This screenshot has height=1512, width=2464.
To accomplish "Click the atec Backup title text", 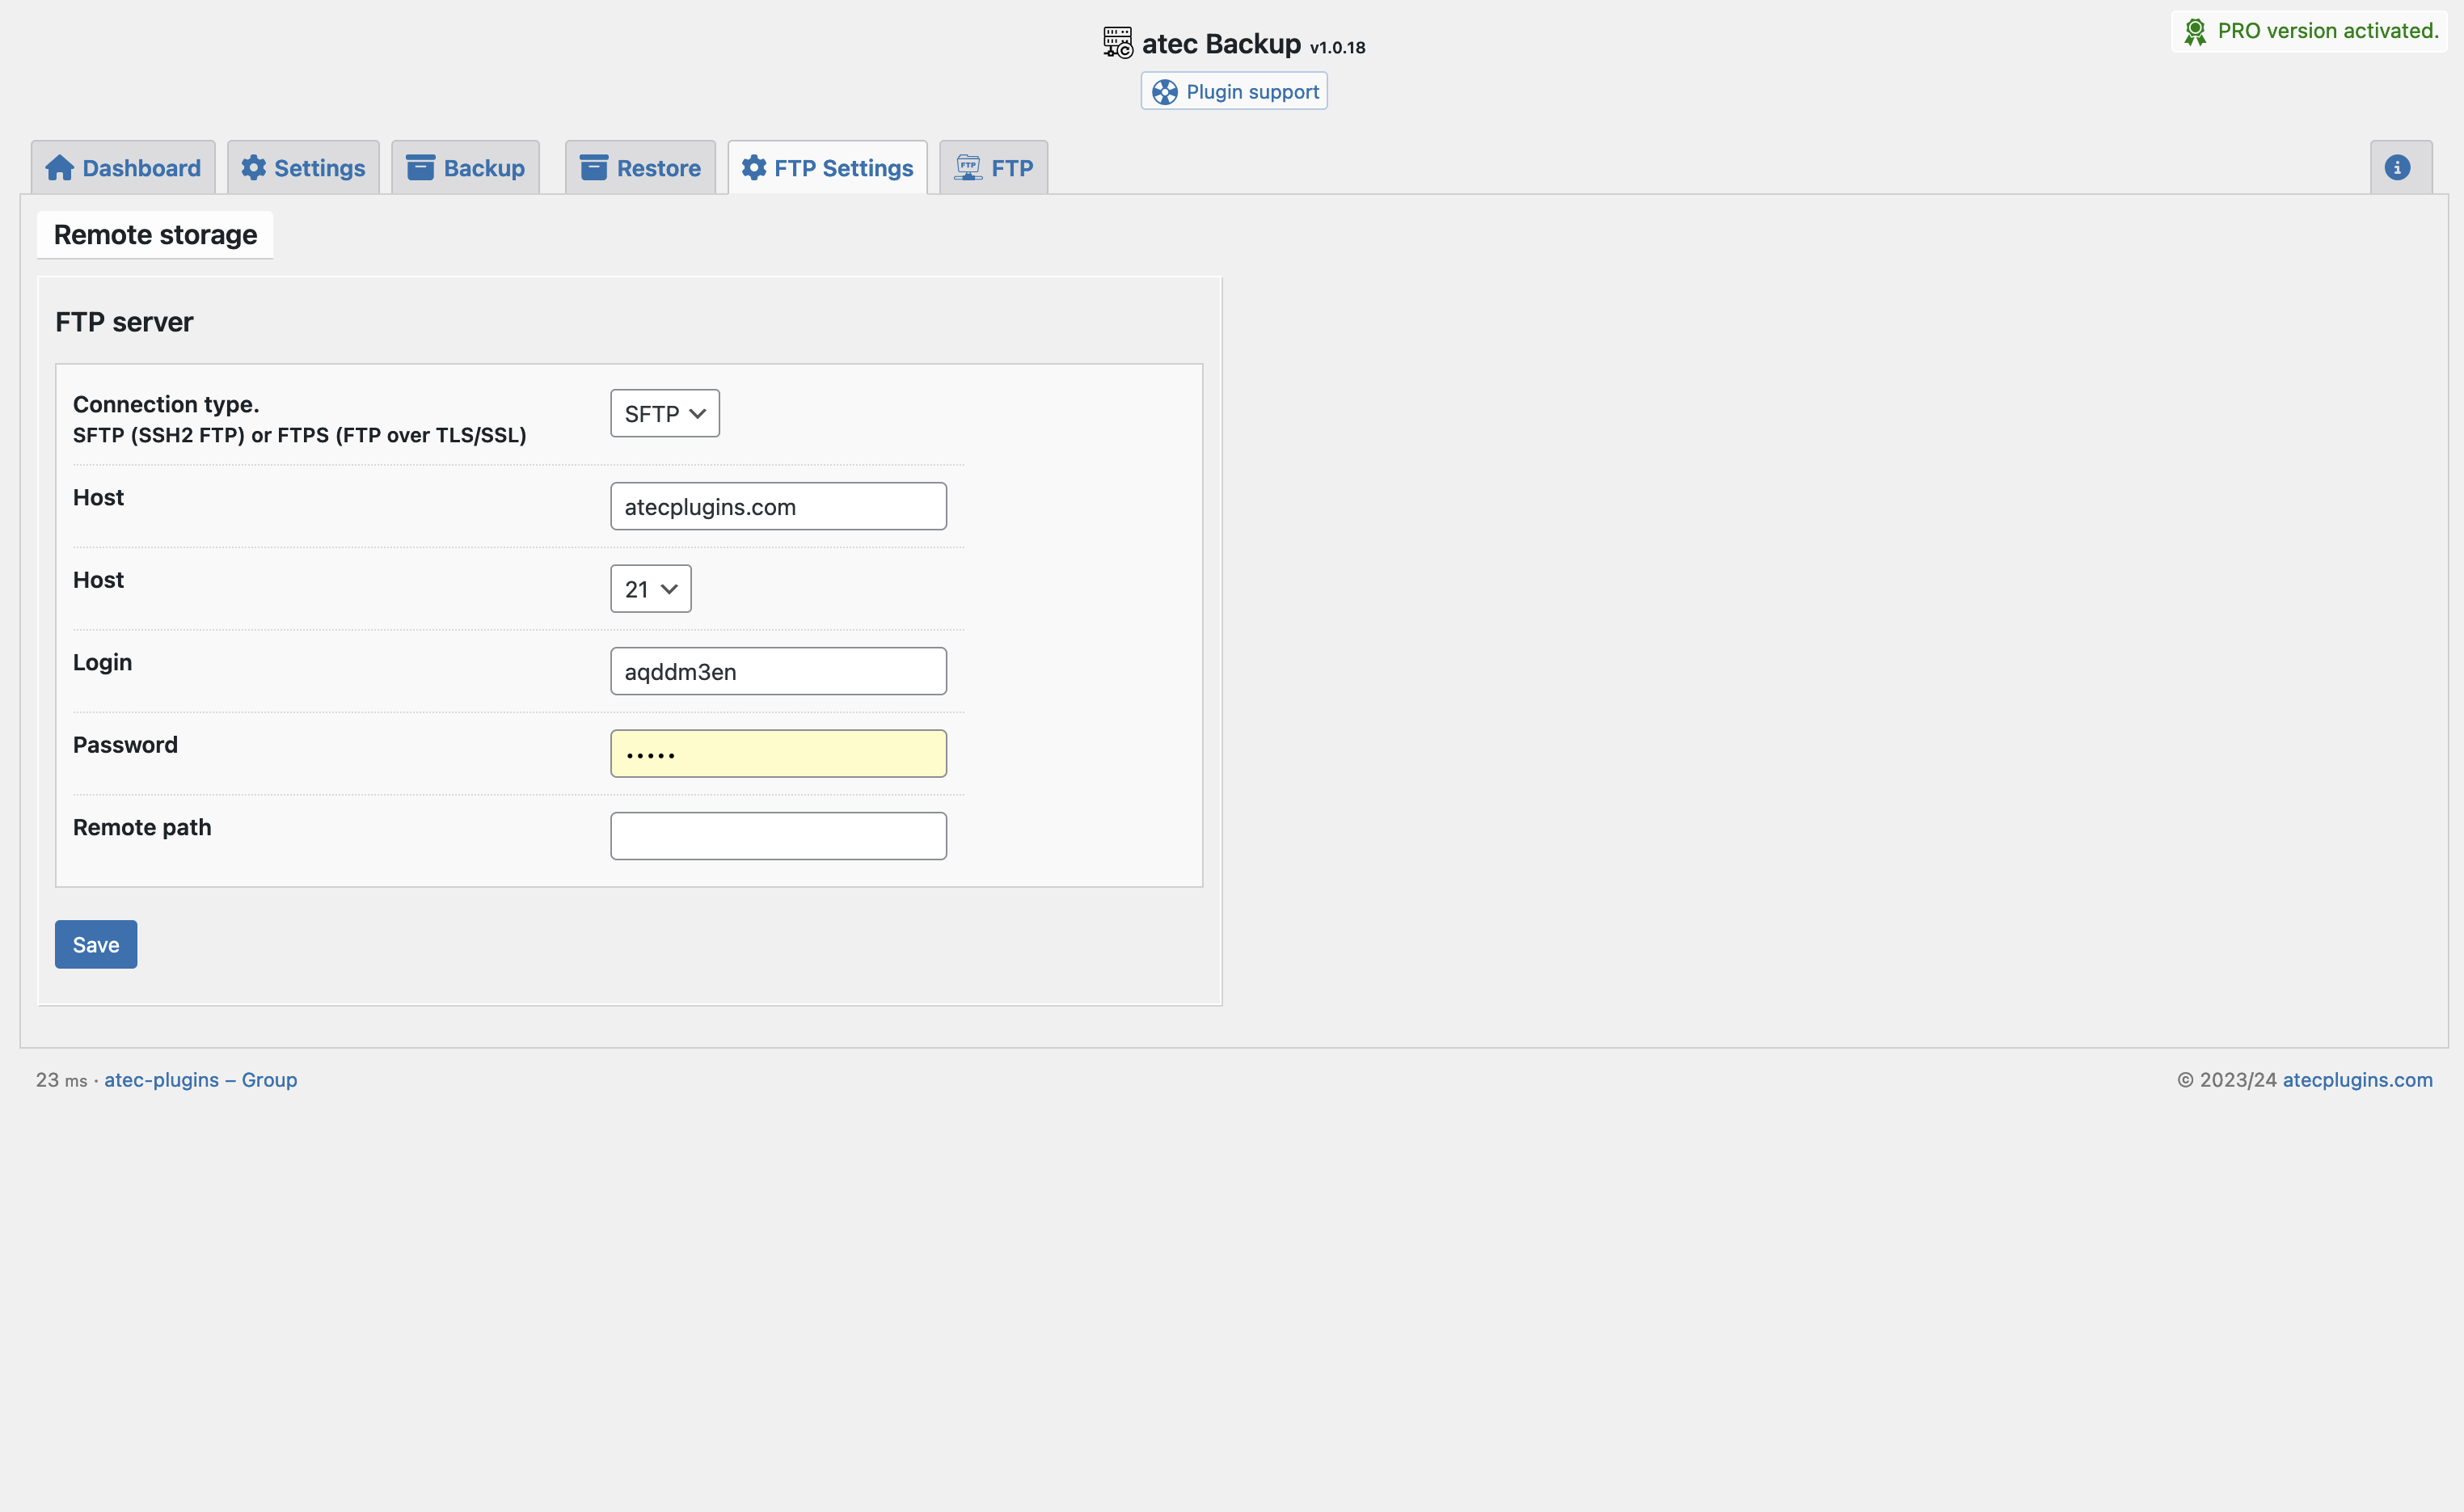I will tap(1221, 44).
